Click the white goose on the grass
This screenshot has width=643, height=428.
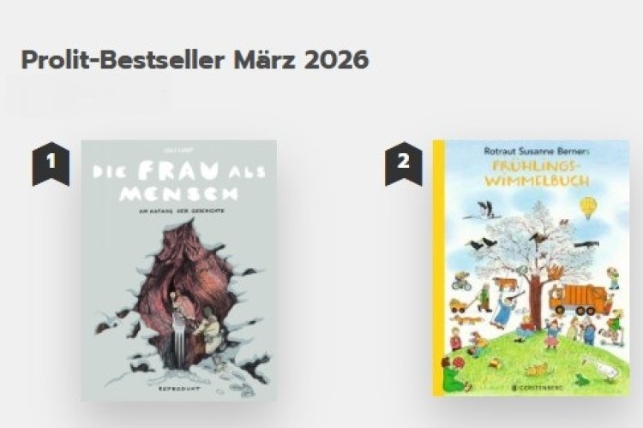[x=603, y=368]
